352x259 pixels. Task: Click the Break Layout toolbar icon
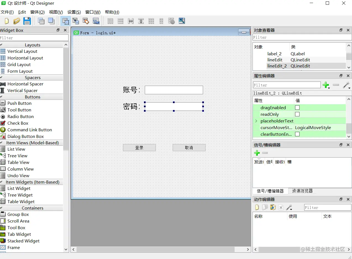172,21
